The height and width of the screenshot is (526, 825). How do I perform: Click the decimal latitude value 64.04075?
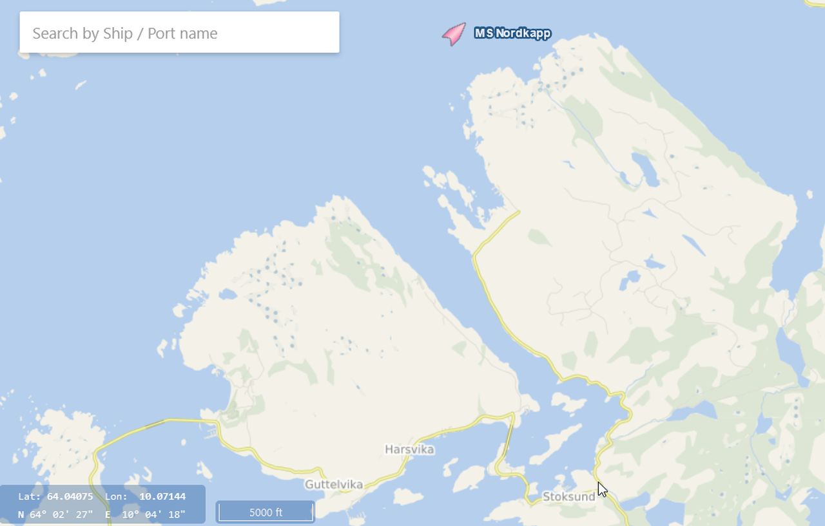[x=70, y=496]
